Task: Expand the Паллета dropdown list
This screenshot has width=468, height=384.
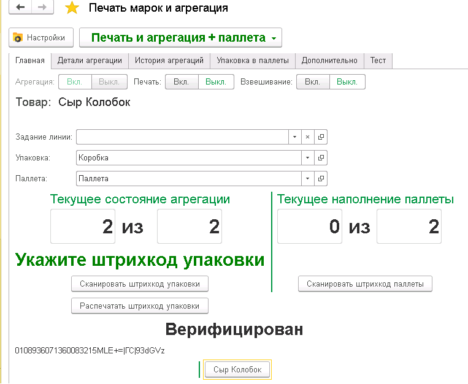Action: (308, 179)
